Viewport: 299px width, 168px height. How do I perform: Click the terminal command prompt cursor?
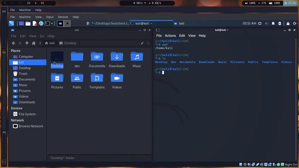tap(163, 73)
